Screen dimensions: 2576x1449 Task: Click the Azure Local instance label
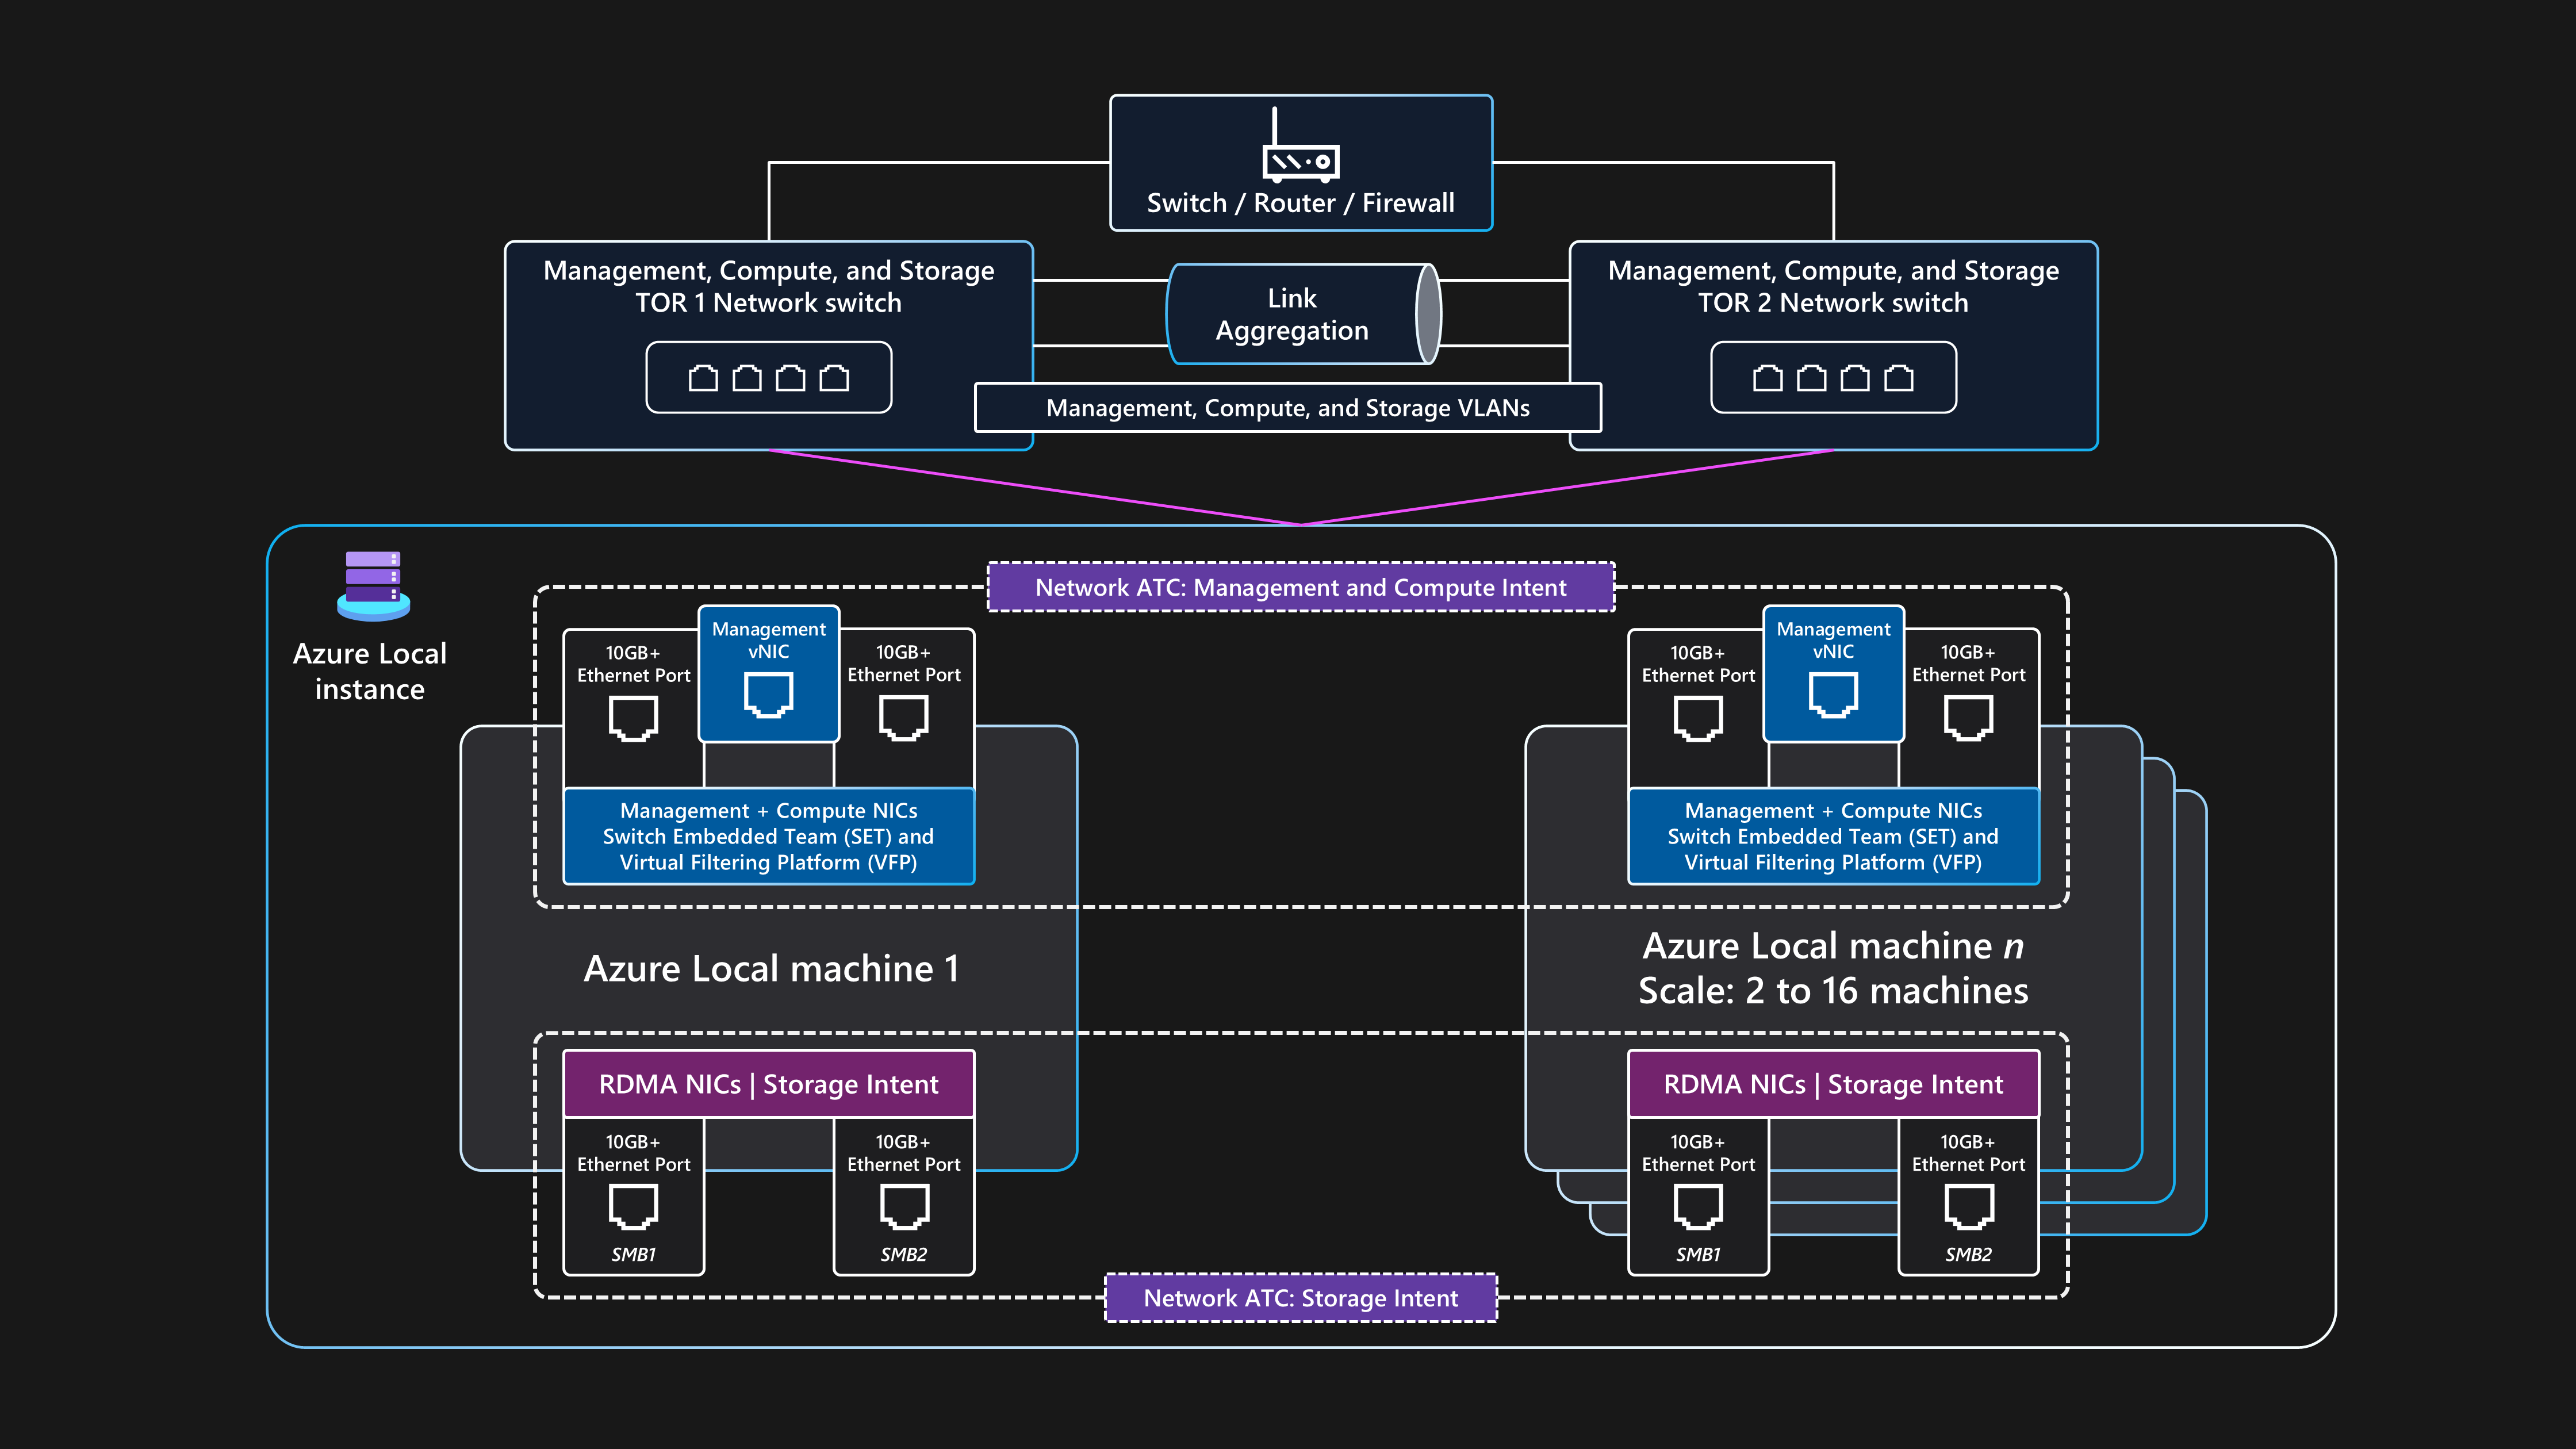(x=370, y=671)
